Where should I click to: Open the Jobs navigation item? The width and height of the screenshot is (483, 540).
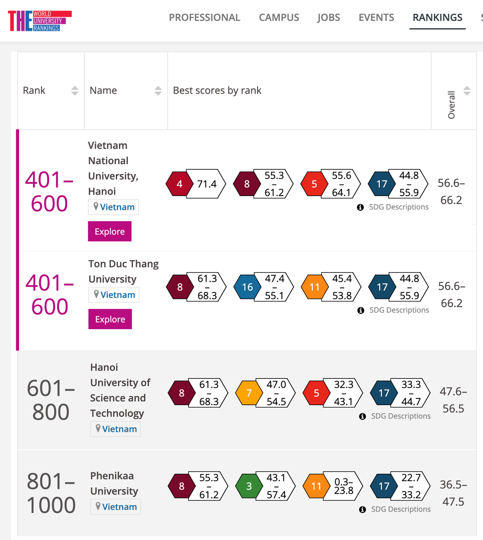point(328,18)
